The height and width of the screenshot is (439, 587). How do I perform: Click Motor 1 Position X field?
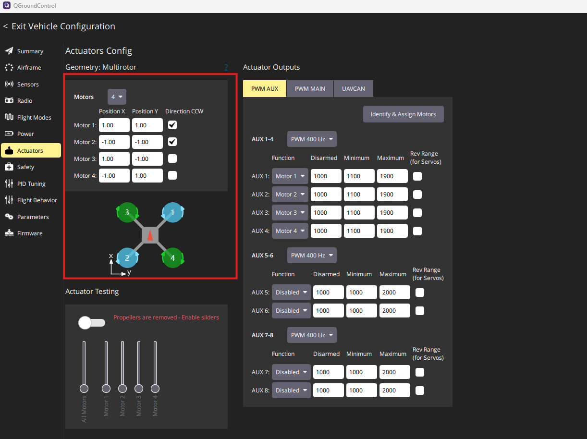click(114, 125)
